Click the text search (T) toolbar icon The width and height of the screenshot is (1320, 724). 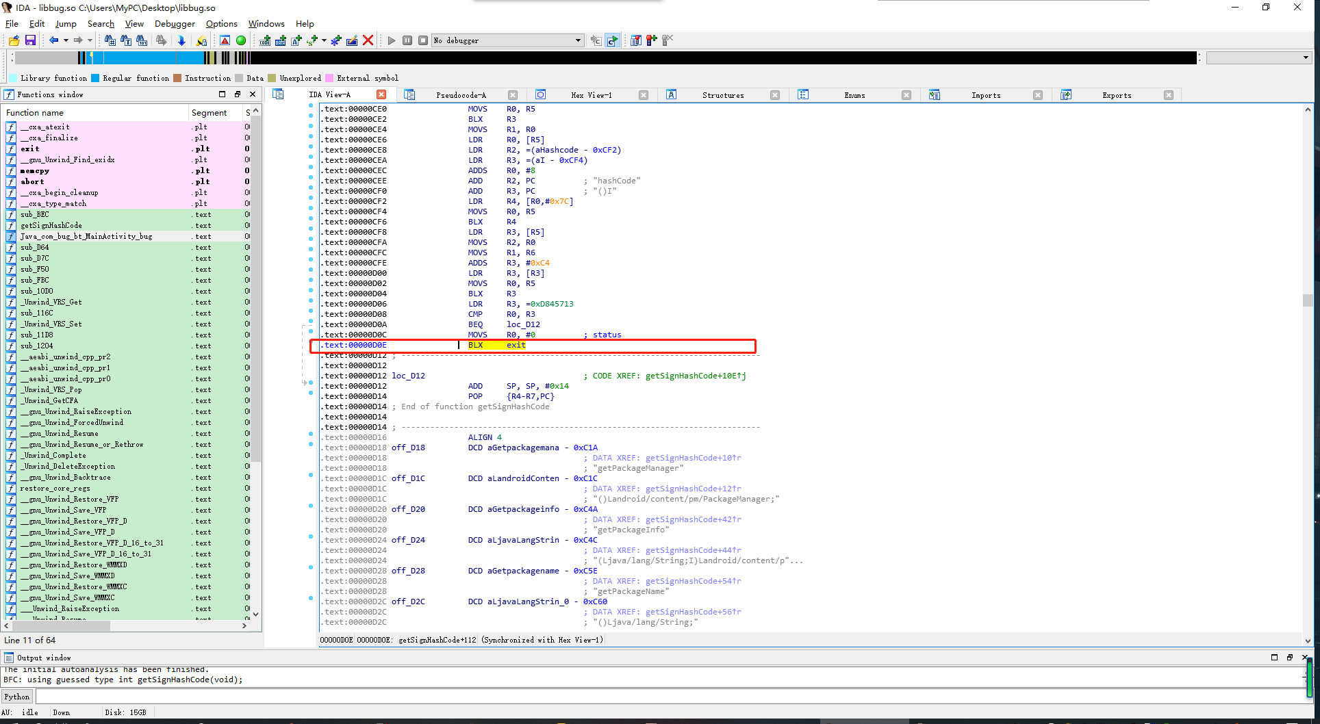pos(126,40)
